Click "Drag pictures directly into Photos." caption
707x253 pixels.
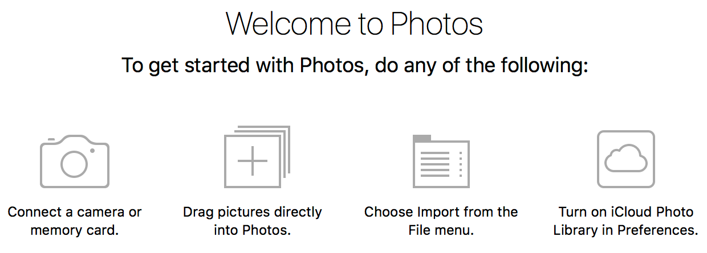253,221
